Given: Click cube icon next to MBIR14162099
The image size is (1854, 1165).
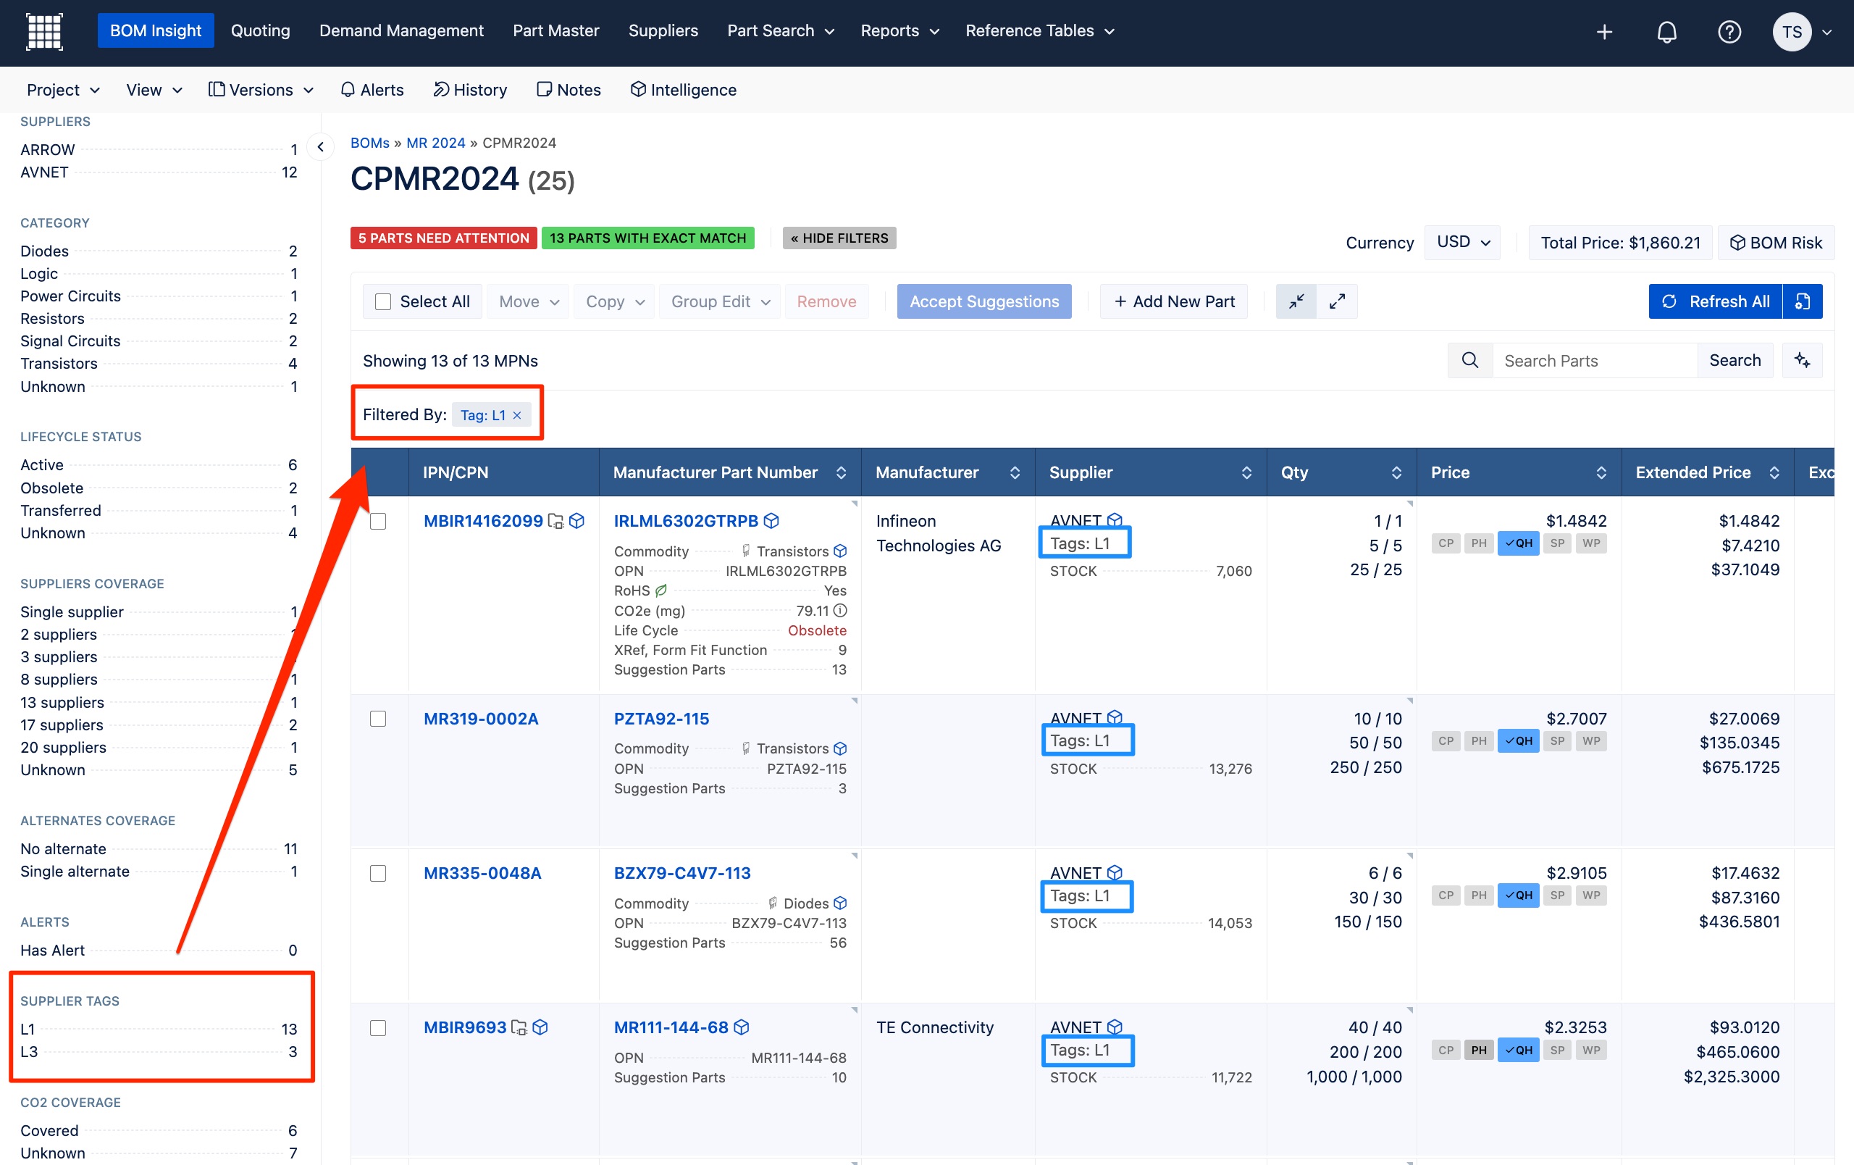Looking at the screenshot, I should coord(576,522).
